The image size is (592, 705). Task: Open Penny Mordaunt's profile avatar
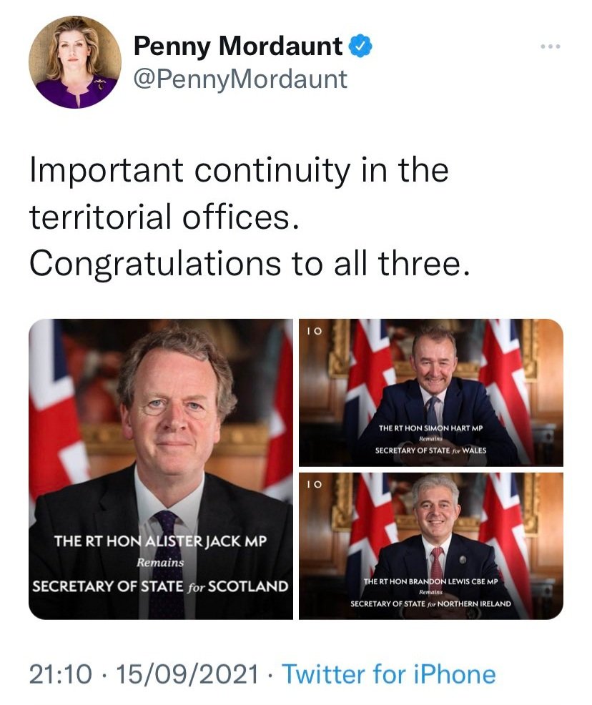pos(75,62)
